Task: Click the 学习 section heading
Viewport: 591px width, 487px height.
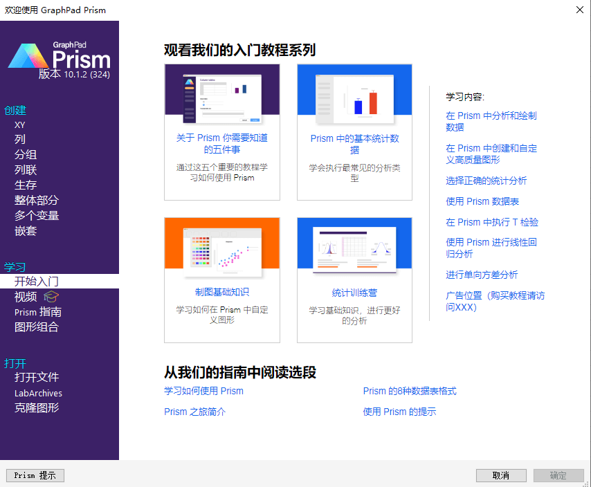Action: pyautogui.click(x=15, y=267)
